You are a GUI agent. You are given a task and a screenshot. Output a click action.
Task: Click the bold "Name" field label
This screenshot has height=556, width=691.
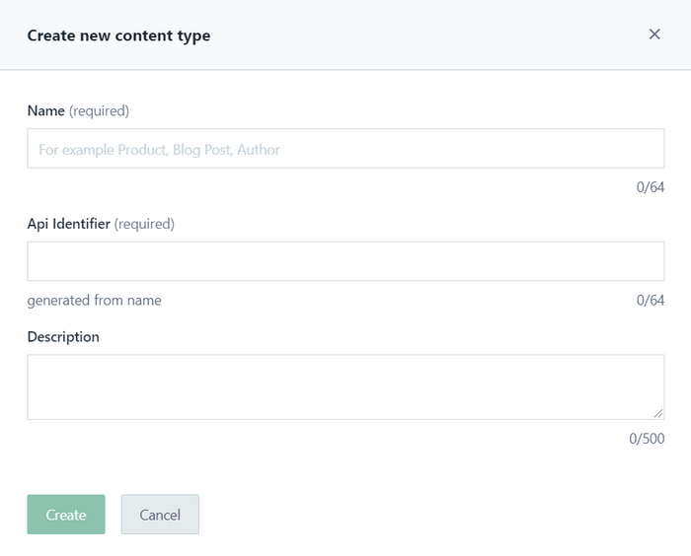click(x=45, y=111)
